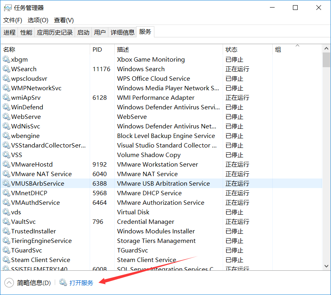Click the Block Level Backup Engine Service description

coord(166,136)
